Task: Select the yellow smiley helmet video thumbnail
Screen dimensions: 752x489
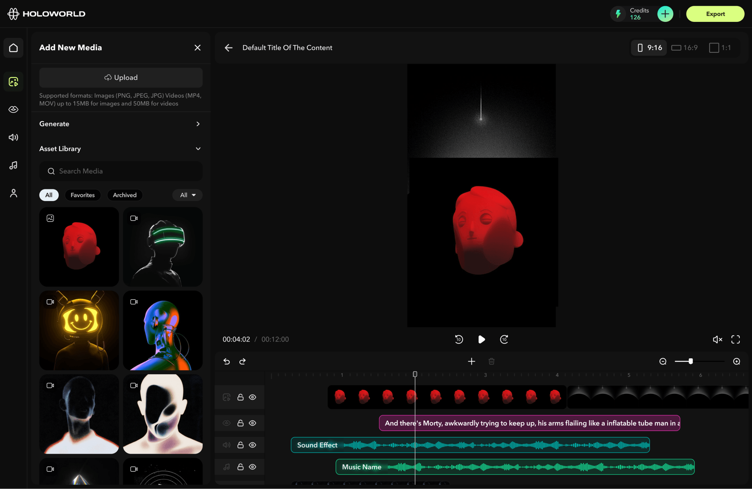Action: point(79,330)
